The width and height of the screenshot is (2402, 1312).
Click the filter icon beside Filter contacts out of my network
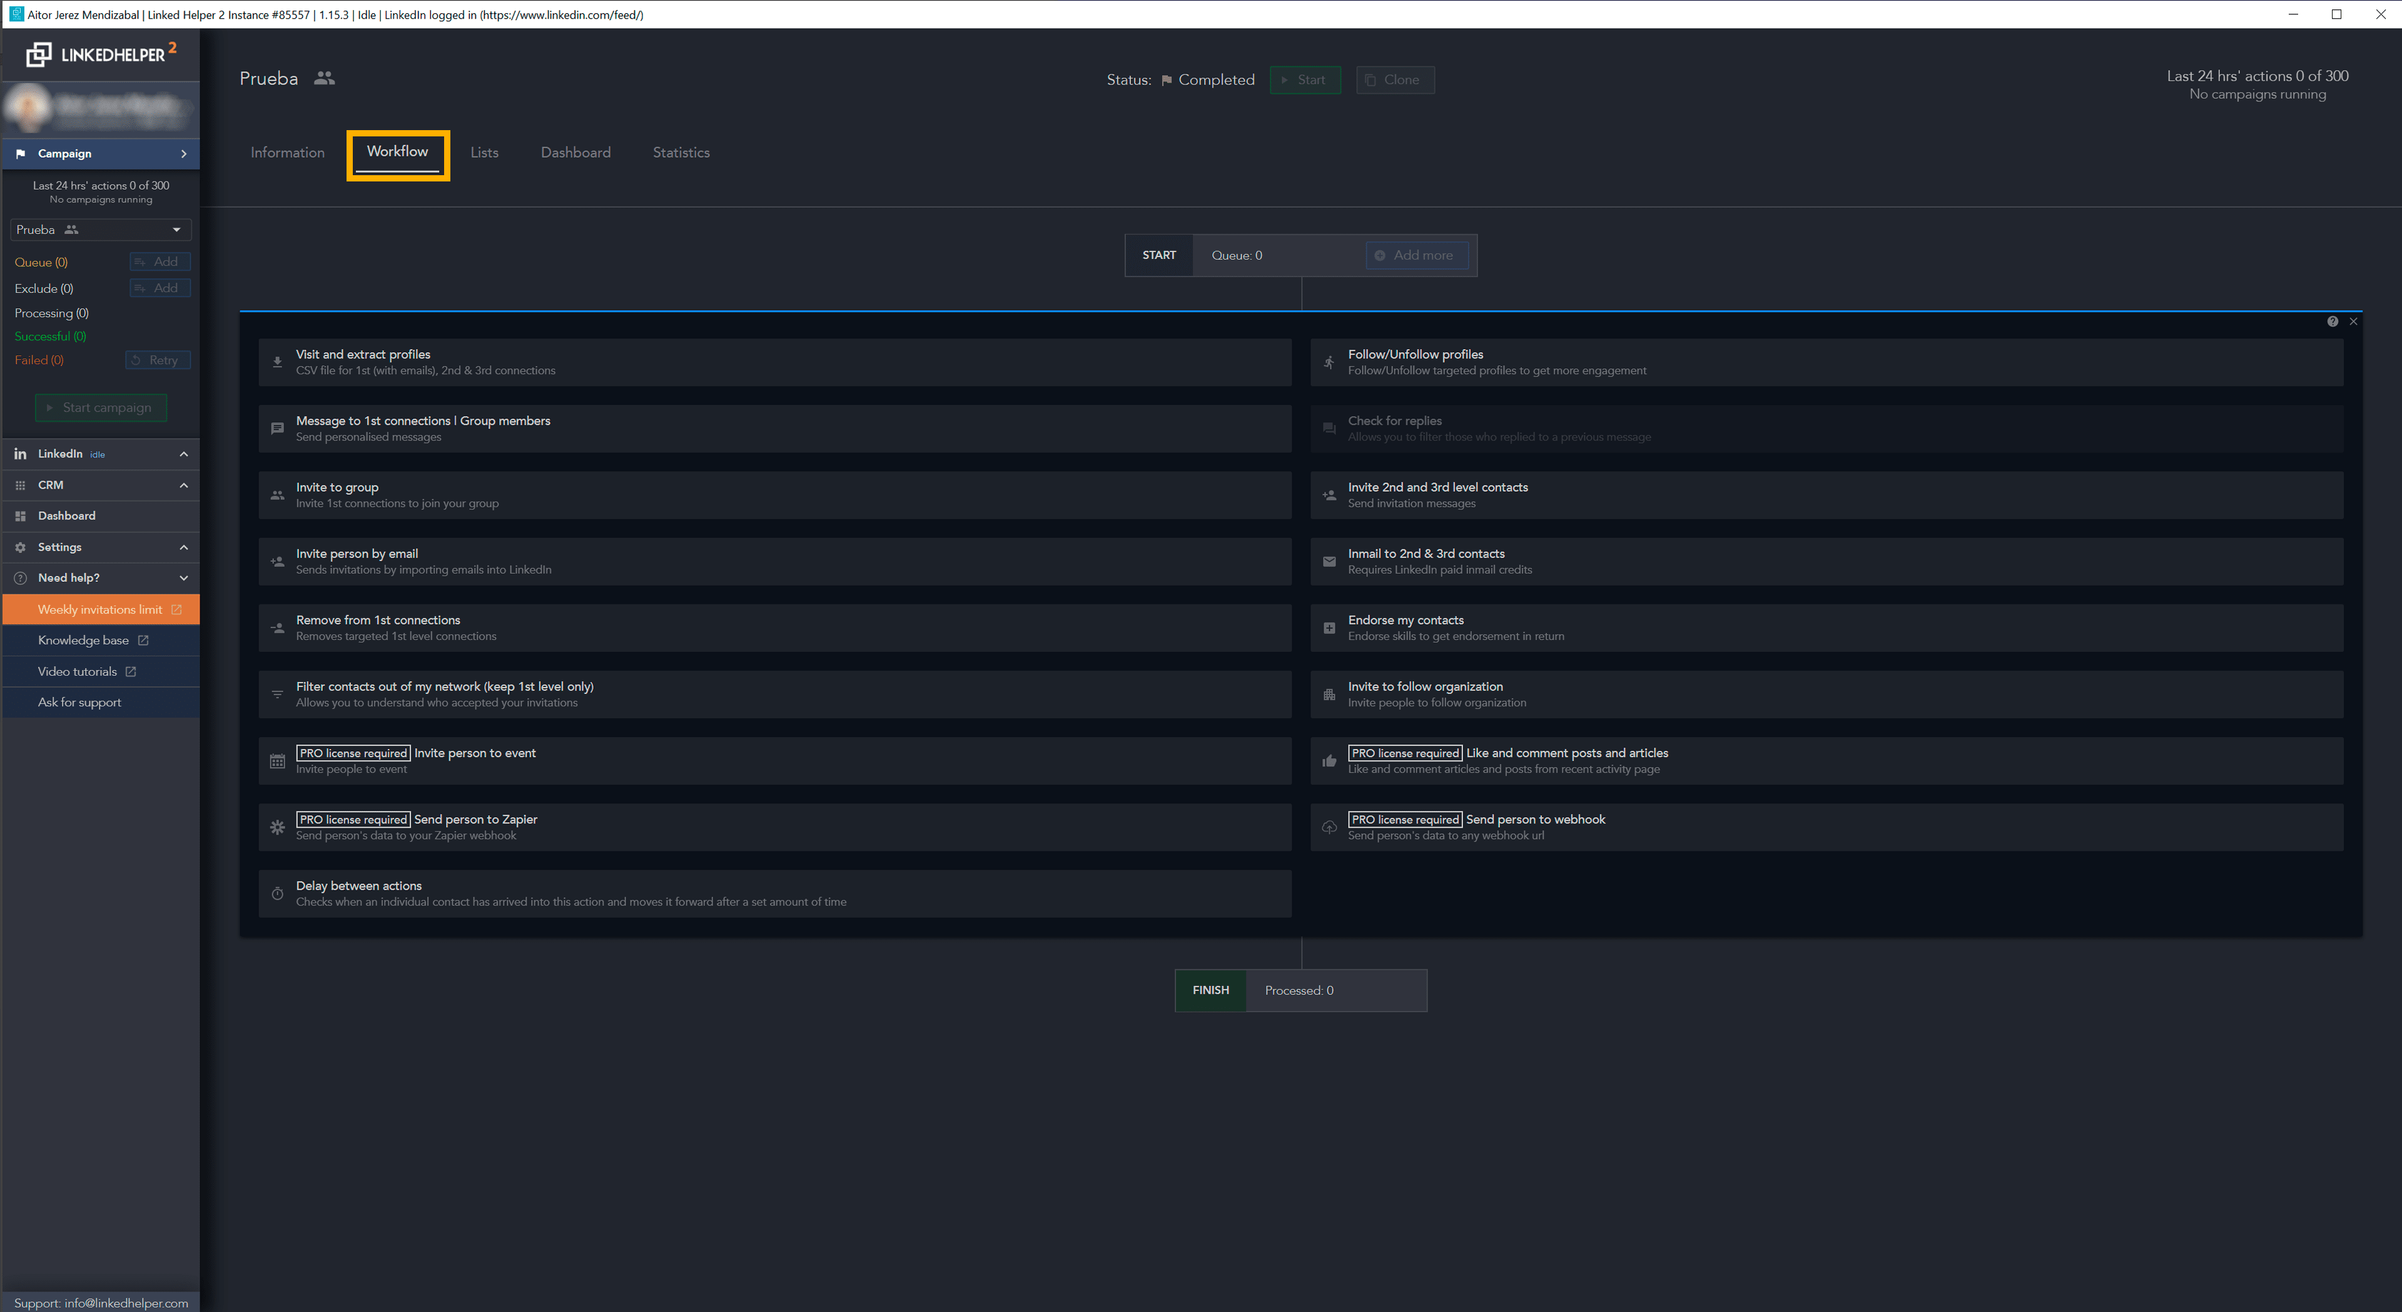[x=277, y=694]
